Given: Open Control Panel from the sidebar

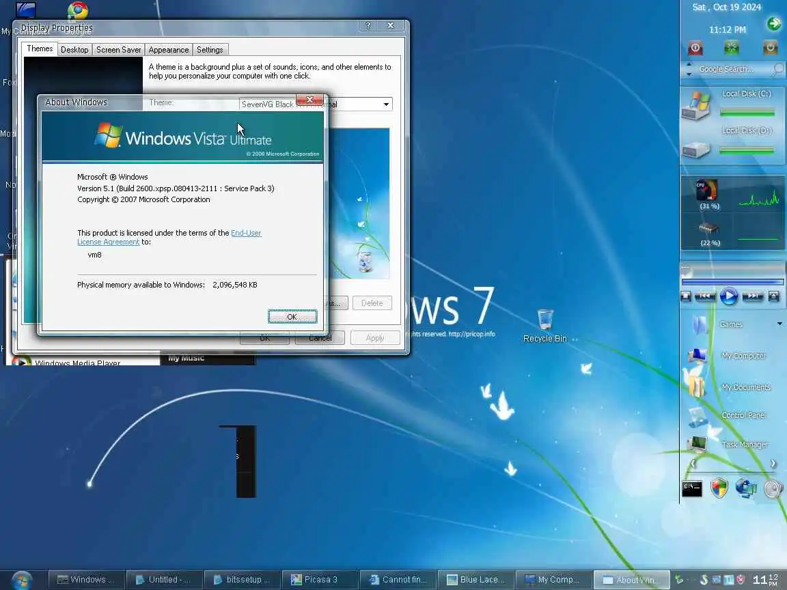Looking at the screenshot, I should coord(698,416).
